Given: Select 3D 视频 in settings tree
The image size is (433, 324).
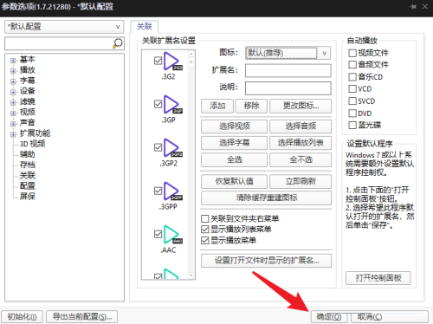Looking at the screenshot, I should 32,144.
